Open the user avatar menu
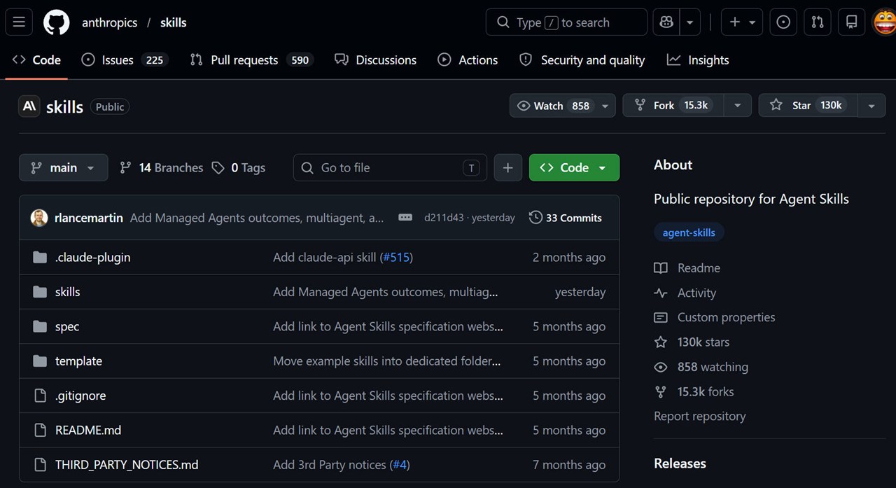This screenshot has height=488, width=896. pyautogui.click(x=885, y=22)
